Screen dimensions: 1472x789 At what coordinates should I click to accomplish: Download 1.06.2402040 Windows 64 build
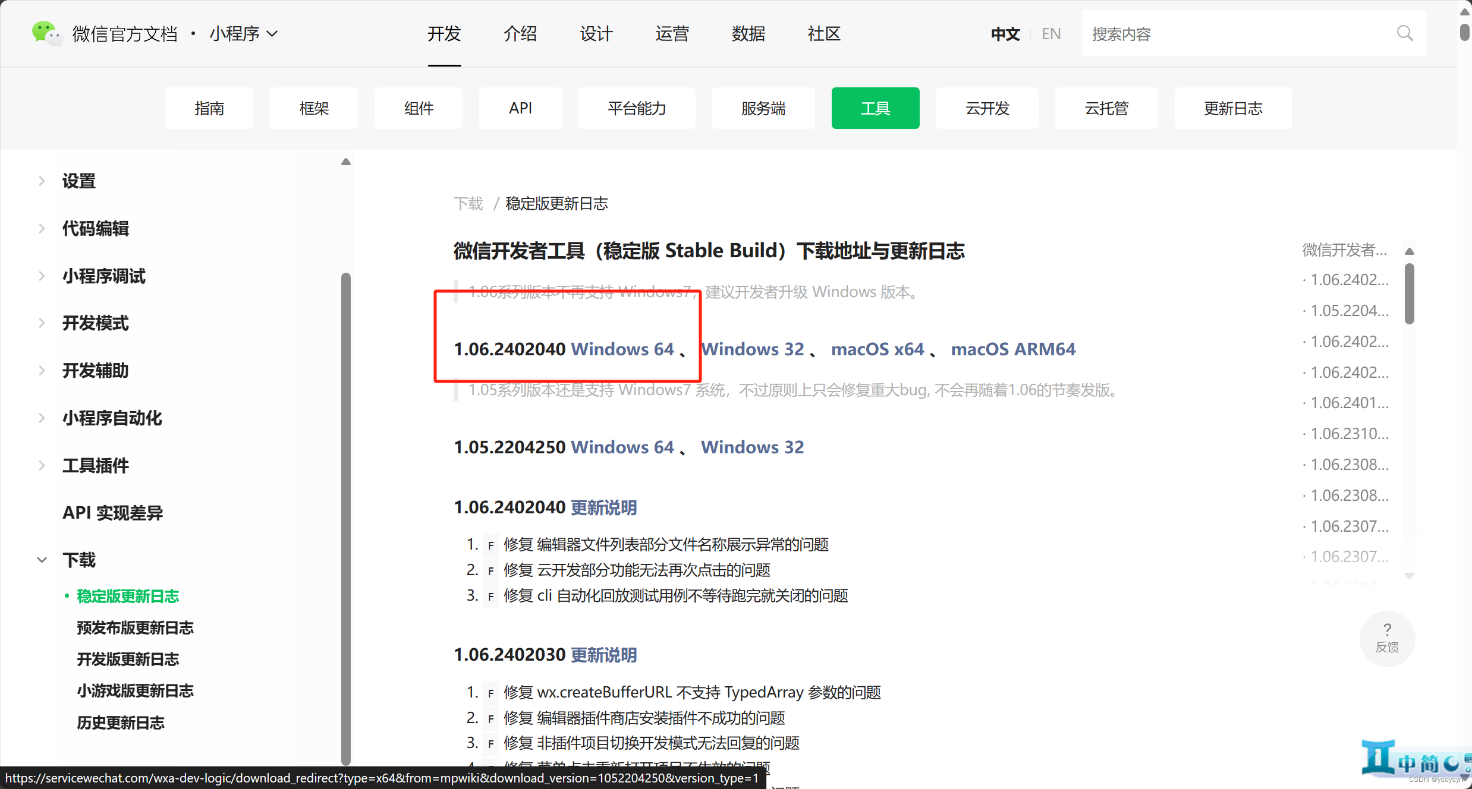[622, 349]
